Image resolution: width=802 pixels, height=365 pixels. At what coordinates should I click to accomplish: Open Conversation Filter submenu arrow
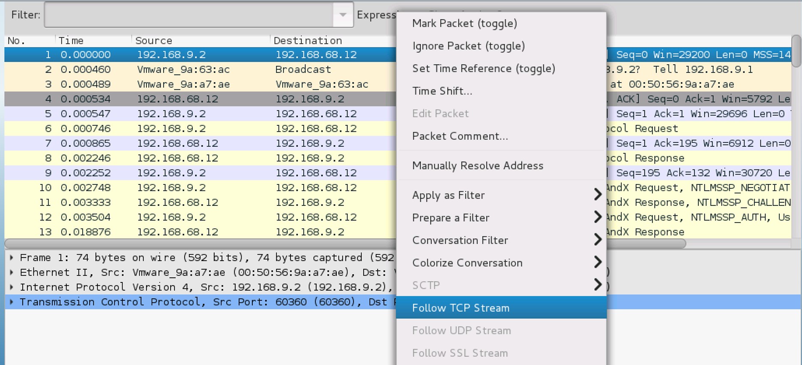pyautogui.click(x=597, y=240)
